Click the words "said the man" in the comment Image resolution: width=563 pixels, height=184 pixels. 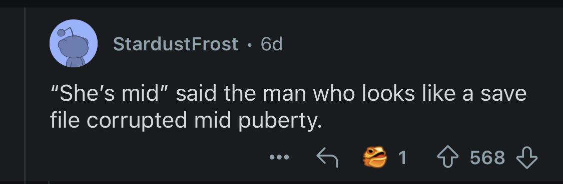click(x=242, y=94)
